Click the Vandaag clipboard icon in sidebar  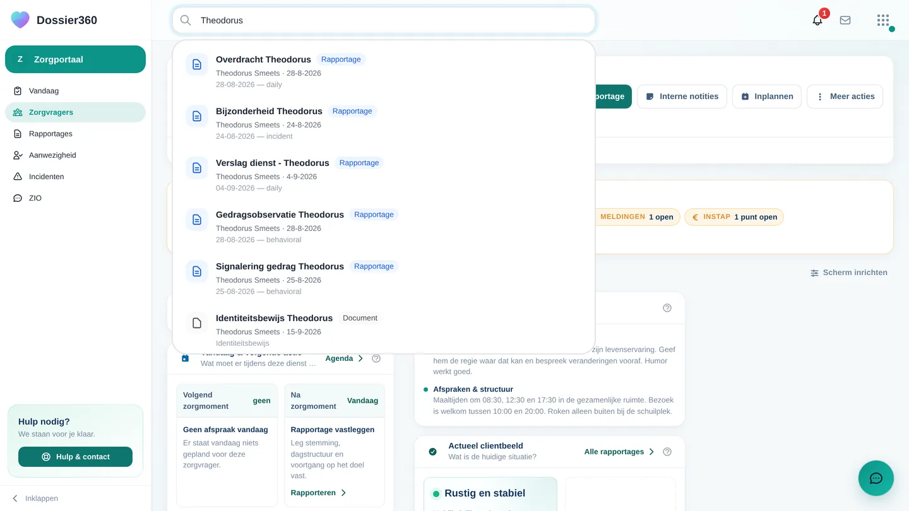(x=18, y=91)
